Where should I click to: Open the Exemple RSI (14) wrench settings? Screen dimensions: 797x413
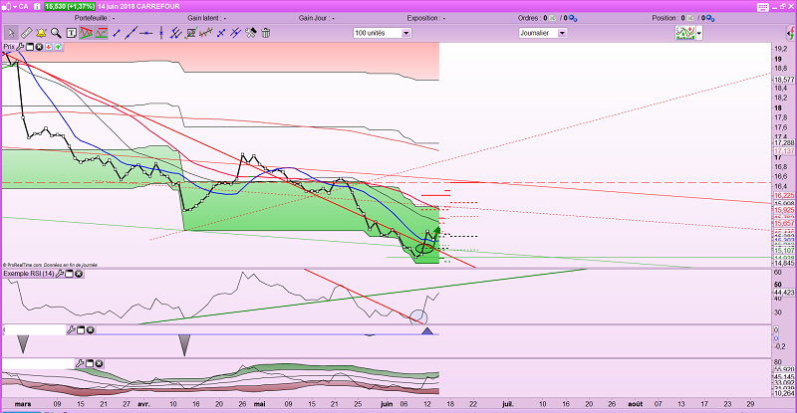(x=60, y=274)
